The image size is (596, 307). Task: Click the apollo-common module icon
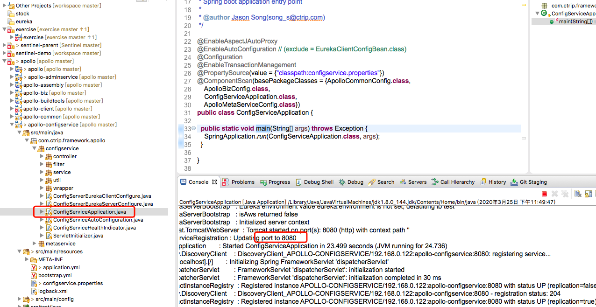pos(19,117)
